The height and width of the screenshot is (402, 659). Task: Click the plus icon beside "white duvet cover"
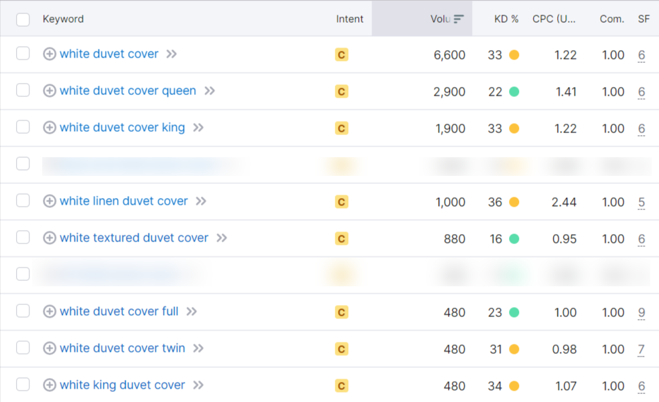click(x=49, y=54)
